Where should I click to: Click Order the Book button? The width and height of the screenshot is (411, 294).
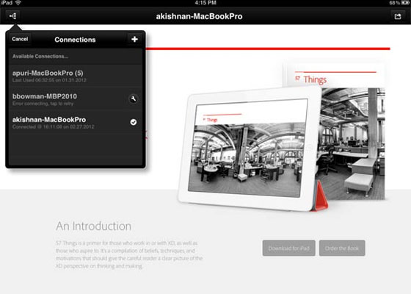(342, 248)
